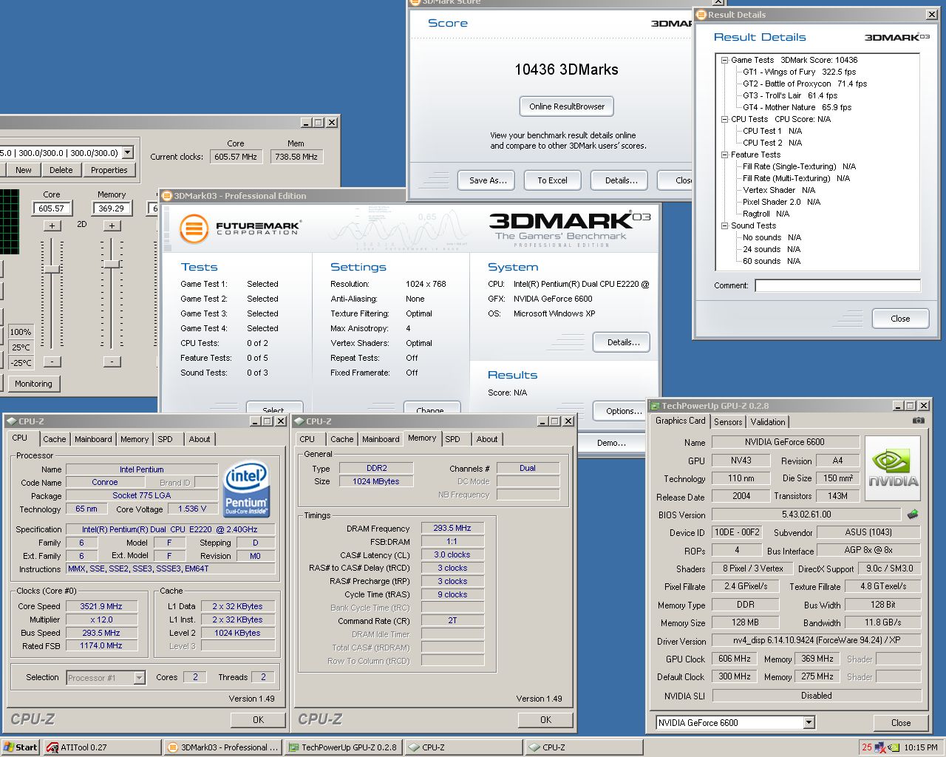Click the Memory clock slider in ATITool
The image size is (946, 757).
click(x=112, y=264)
